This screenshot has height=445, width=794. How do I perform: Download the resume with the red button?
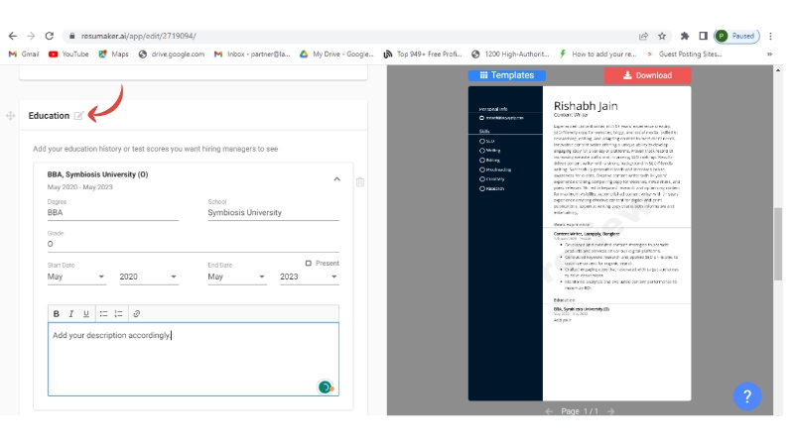point(647,75)
